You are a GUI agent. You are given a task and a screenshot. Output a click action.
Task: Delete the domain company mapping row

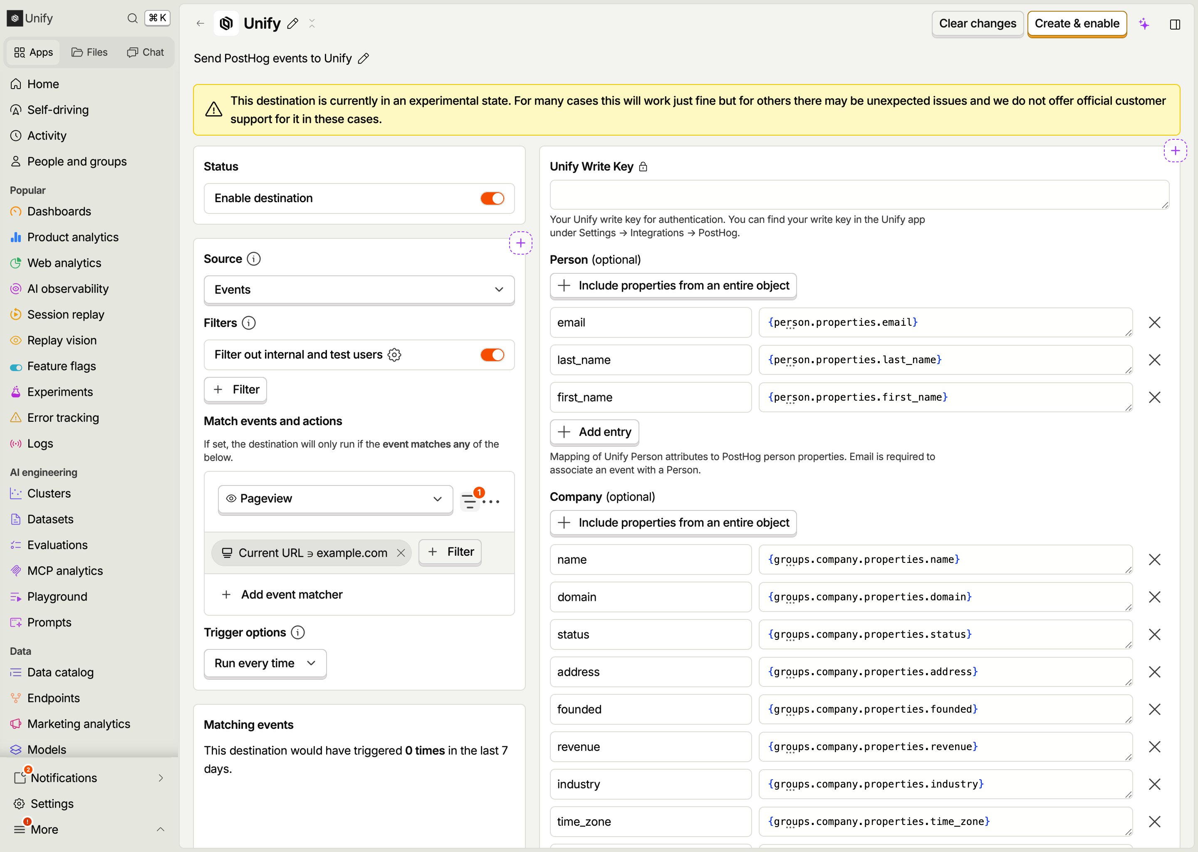[1154, 597]
